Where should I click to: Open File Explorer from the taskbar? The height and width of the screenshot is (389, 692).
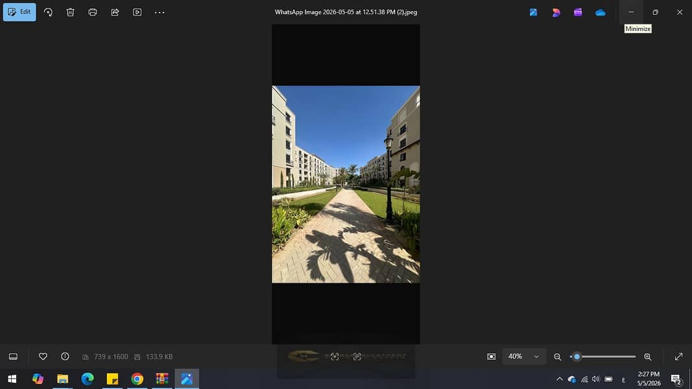point(63,379)
